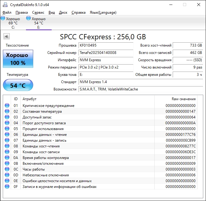Viewport: 206px width, 201px height.
Task: Click the firmware field KF010495
Action: 106,45
